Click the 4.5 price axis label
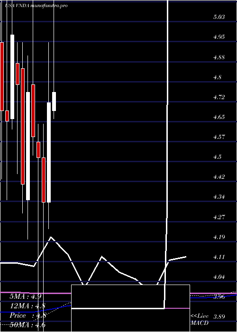Image resolution: width=237 pixels, height=332 pixels. pyautogui.click(x=217, y=157)
